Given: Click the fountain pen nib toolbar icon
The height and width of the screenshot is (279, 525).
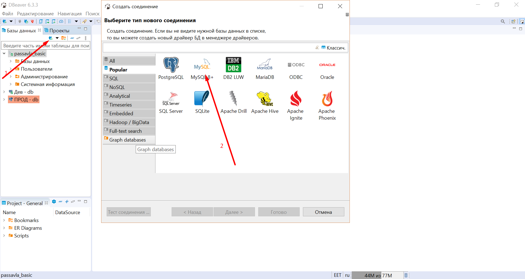Looking at the screenshot, I should click(x=84, y=21).
